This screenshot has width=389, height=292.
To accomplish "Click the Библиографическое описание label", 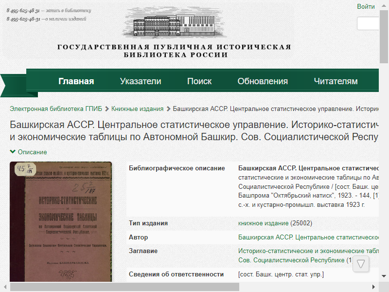I will (177, 168).
